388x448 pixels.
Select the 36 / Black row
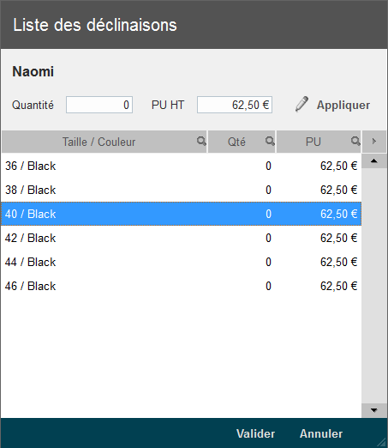coord(182,166)
